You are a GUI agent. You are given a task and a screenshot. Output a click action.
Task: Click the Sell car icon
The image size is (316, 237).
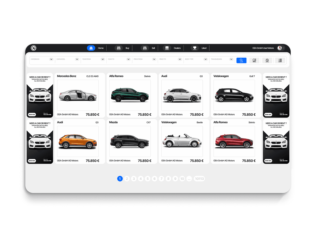[x=145, y=48]
